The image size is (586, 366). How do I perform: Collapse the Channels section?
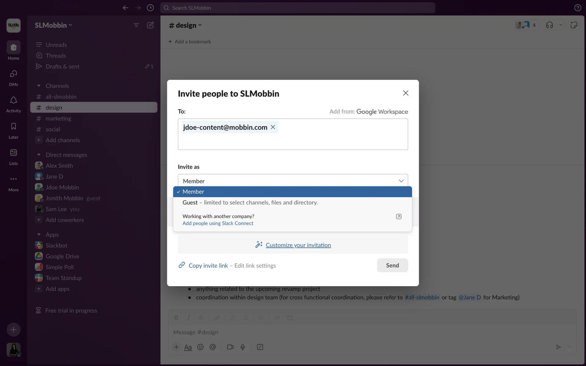coord(39,86)
